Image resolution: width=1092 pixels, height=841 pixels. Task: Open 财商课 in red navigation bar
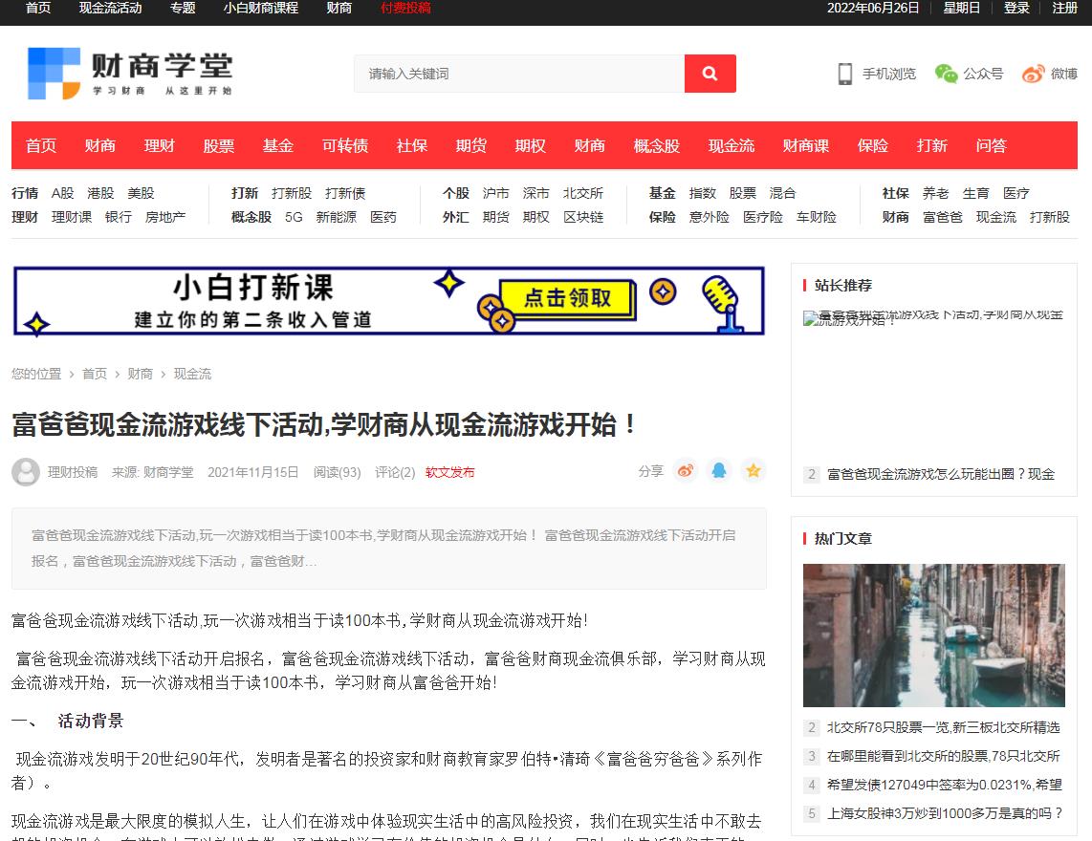click(806, 145)
